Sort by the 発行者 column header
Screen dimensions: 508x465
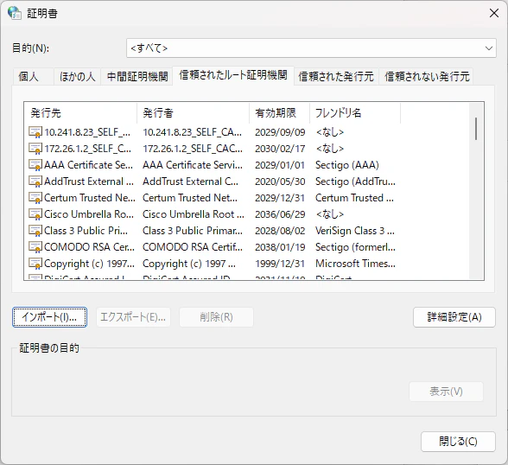pyautogui.click(x=194, y=113)
